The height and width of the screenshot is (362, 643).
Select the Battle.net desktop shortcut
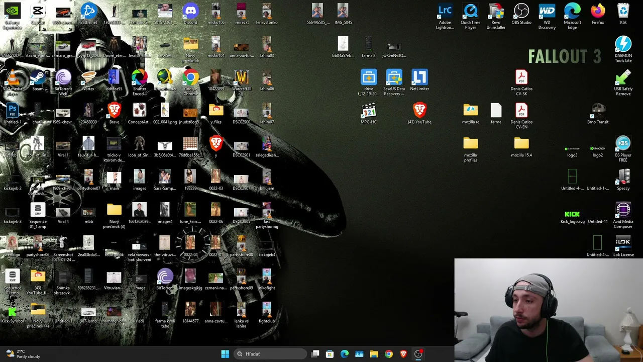[88, 14]
